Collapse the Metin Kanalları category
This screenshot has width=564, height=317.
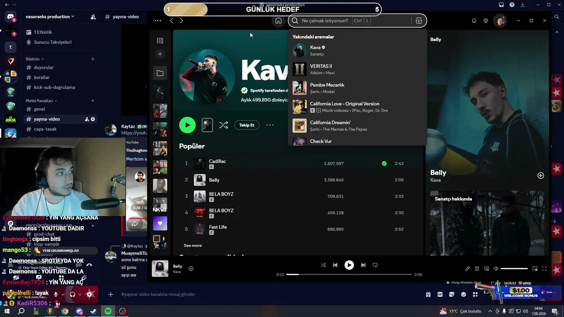coord(41,101)
